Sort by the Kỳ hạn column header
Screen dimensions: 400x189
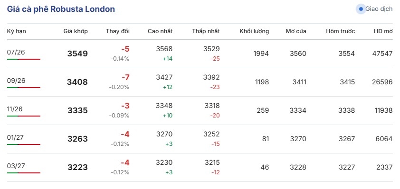pyautogui.click(x=16, y=32)
